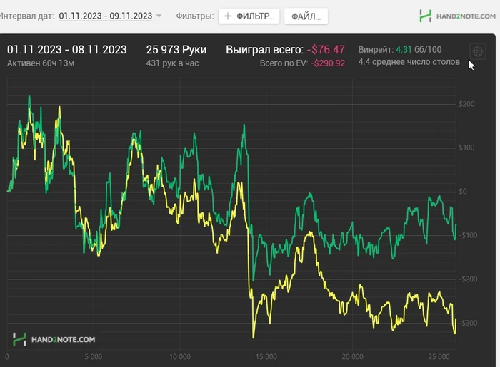The width and height of the screenshot is (500, 367).
Task: Click the $200 y-axis label
Action: coord(466,104)
